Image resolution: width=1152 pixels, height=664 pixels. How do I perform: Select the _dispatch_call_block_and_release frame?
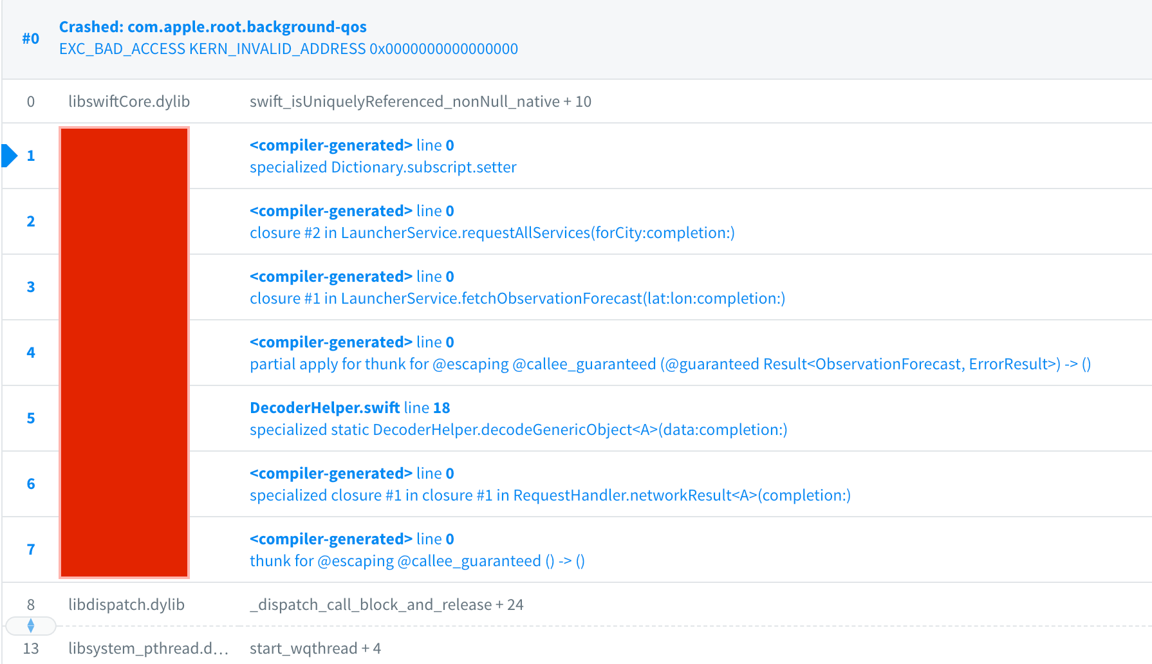click(387, 605)
